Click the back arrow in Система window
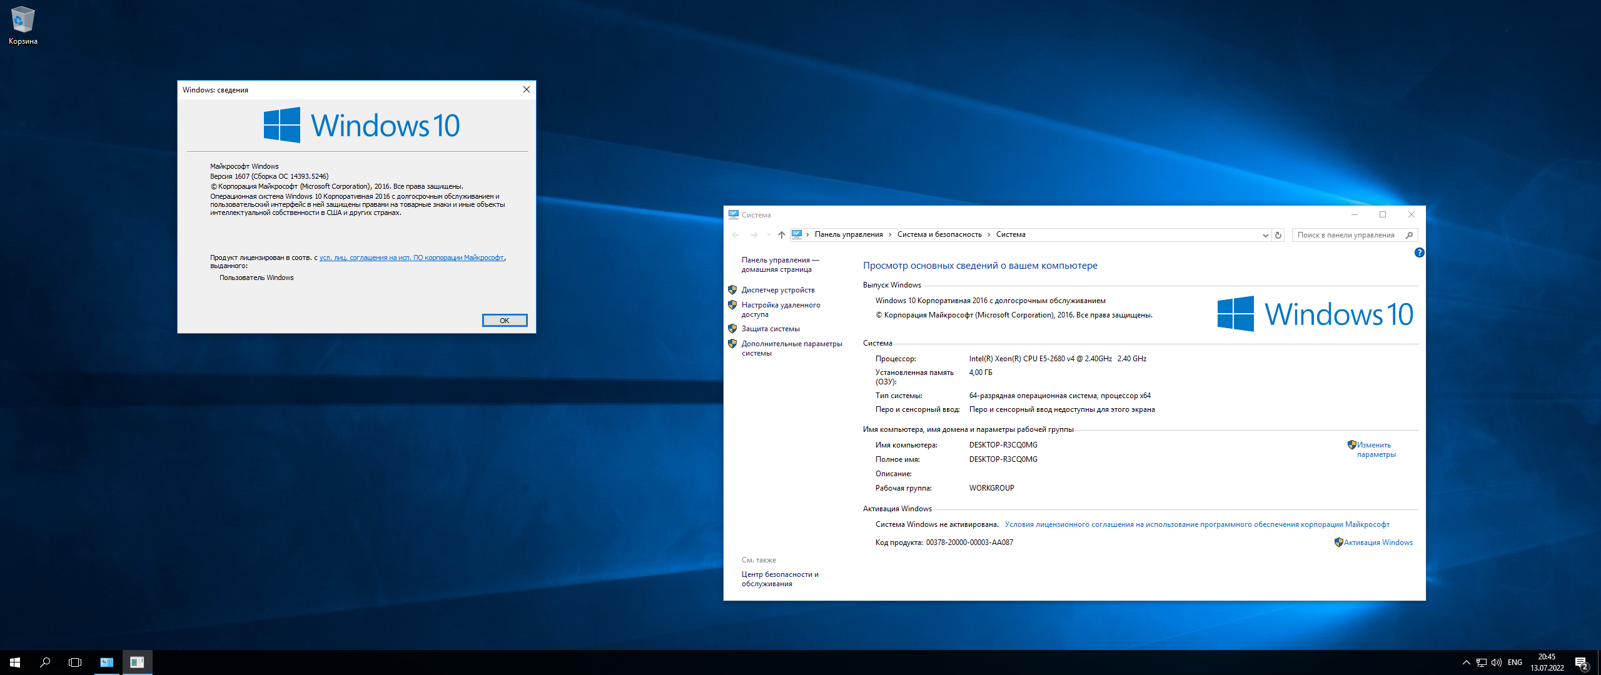This screenshot has width=1601, height=675. tap(735, 235)
